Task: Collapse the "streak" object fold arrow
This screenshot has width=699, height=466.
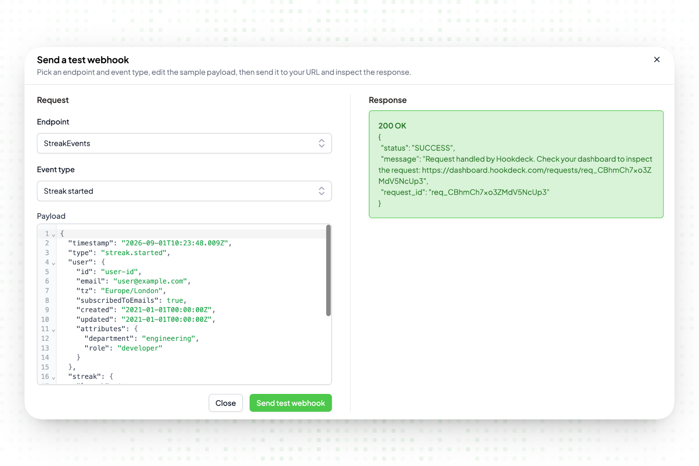Action: (x=54, y=378)
